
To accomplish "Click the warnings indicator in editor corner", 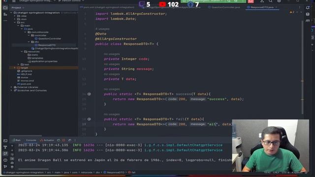I will coord(292,12).
